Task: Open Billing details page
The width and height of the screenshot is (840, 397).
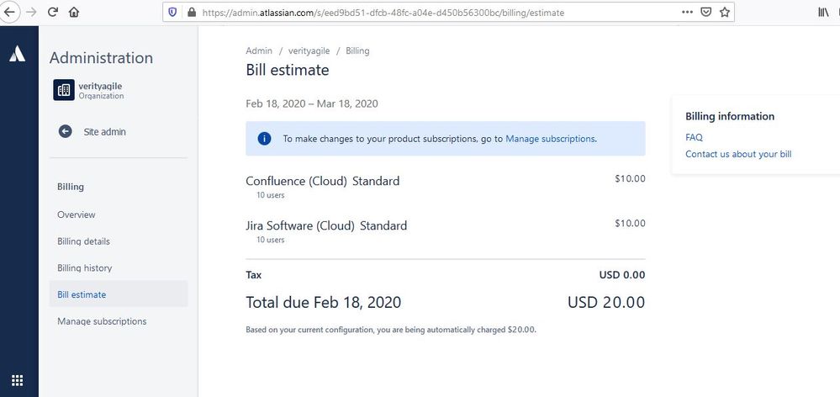Action: click(x=83, y=241)
